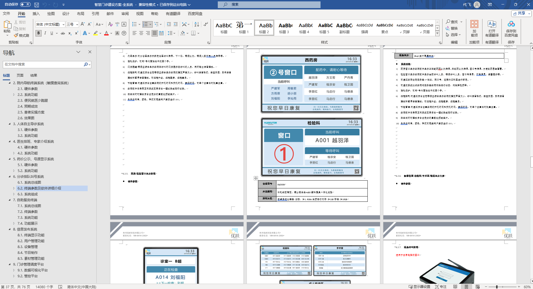Open navigation pane options chevron

tap(78, 52)
